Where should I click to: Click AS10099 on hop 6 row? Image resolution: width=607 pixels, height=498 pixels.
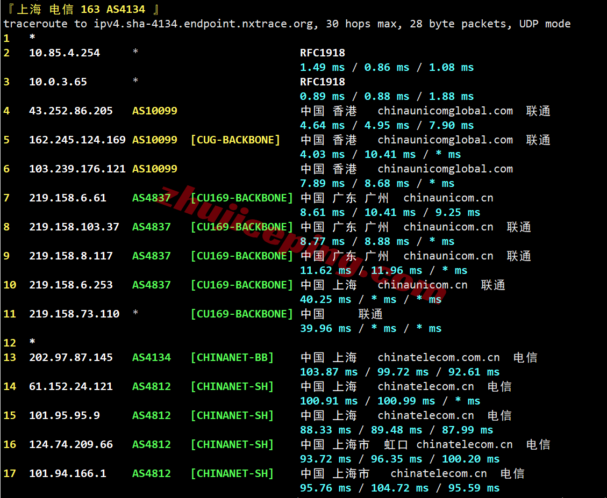pyautogui.click(x=155, y=169)
